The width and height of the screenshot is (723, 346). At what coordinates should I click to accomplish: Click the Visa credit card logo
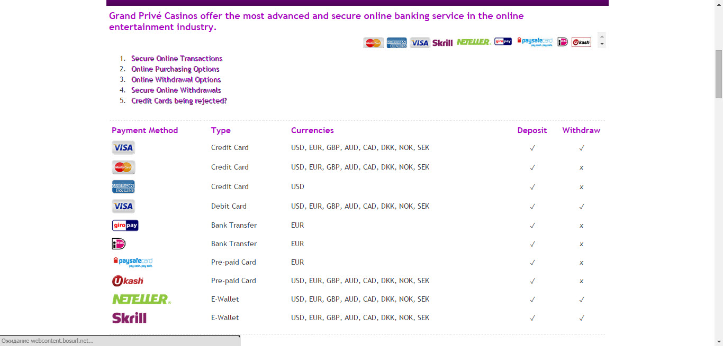coord(123,147)
